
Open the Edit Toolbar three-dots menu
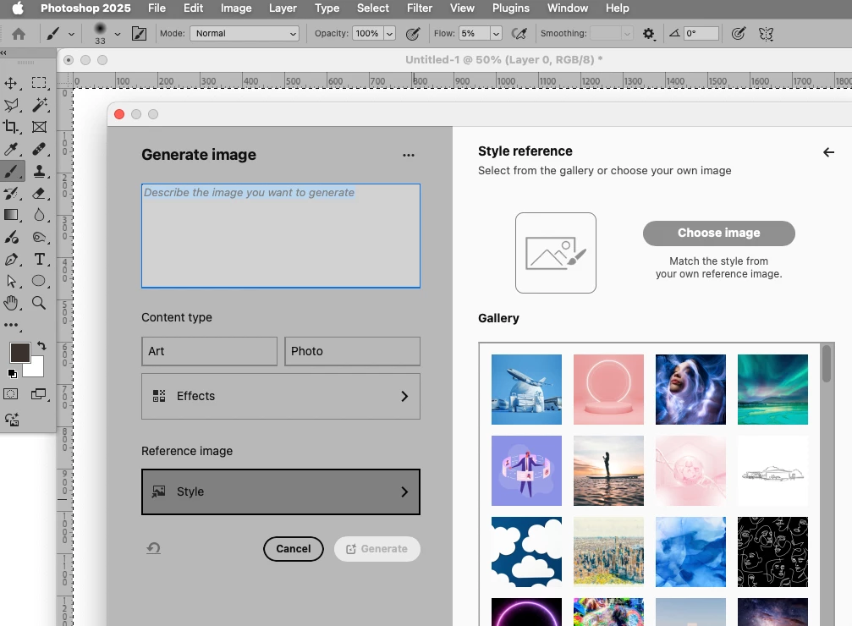point(10,326)
